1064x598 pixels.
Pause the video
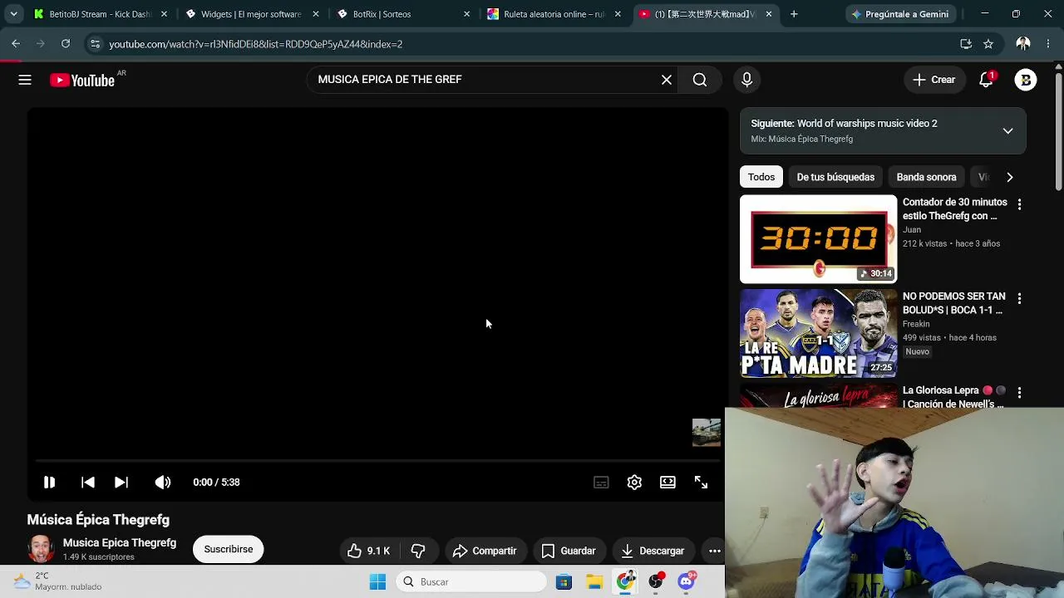point(49,482)
